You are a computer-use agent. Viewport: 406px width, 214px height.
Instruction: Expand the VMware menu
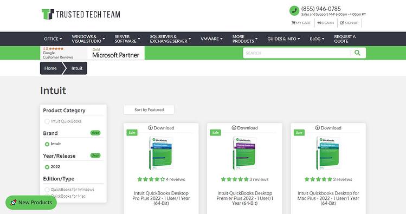[x=211, y=39]
